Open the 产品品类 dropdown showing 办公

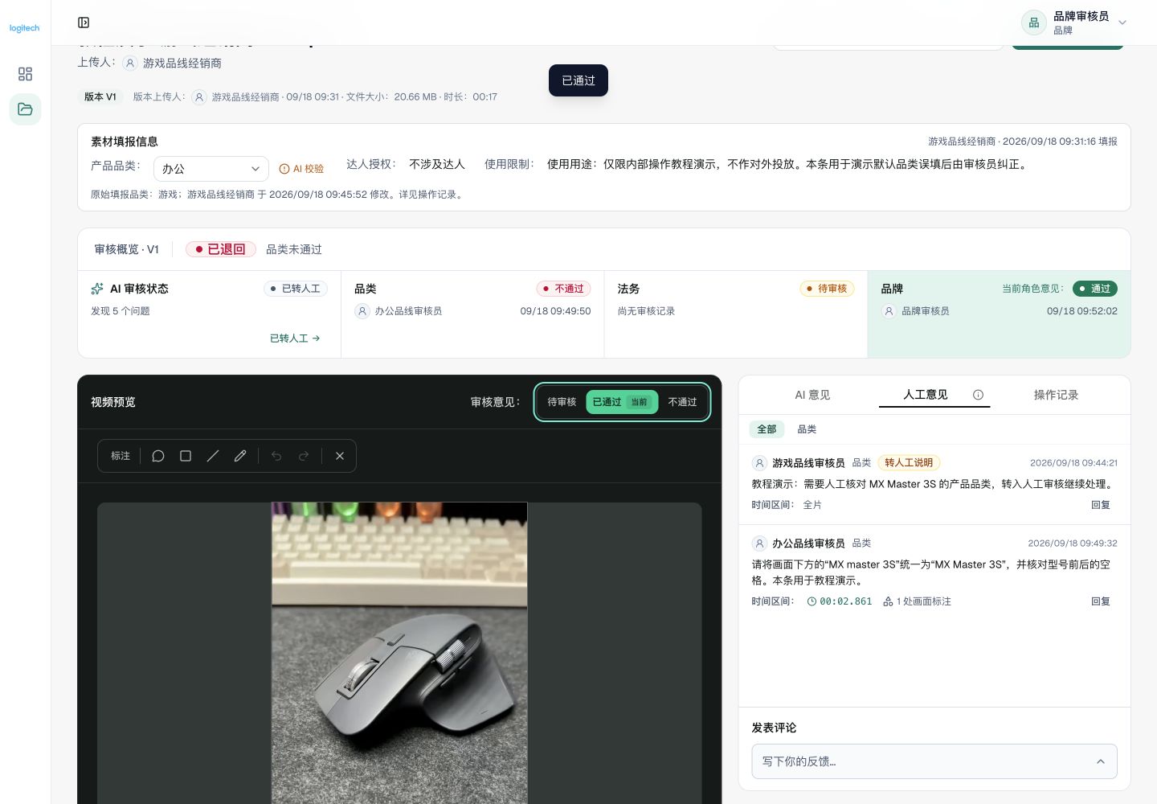[211, 169]
